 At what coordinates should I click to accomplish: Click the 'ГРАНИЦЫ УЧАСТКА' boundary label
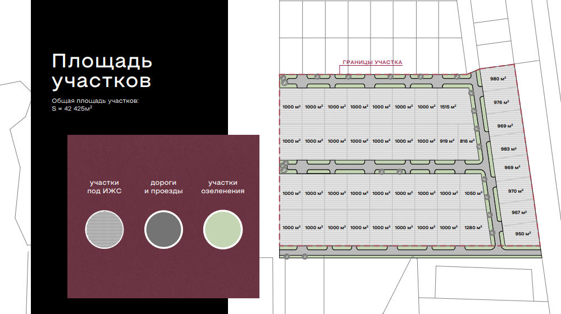tap(372, 62)
